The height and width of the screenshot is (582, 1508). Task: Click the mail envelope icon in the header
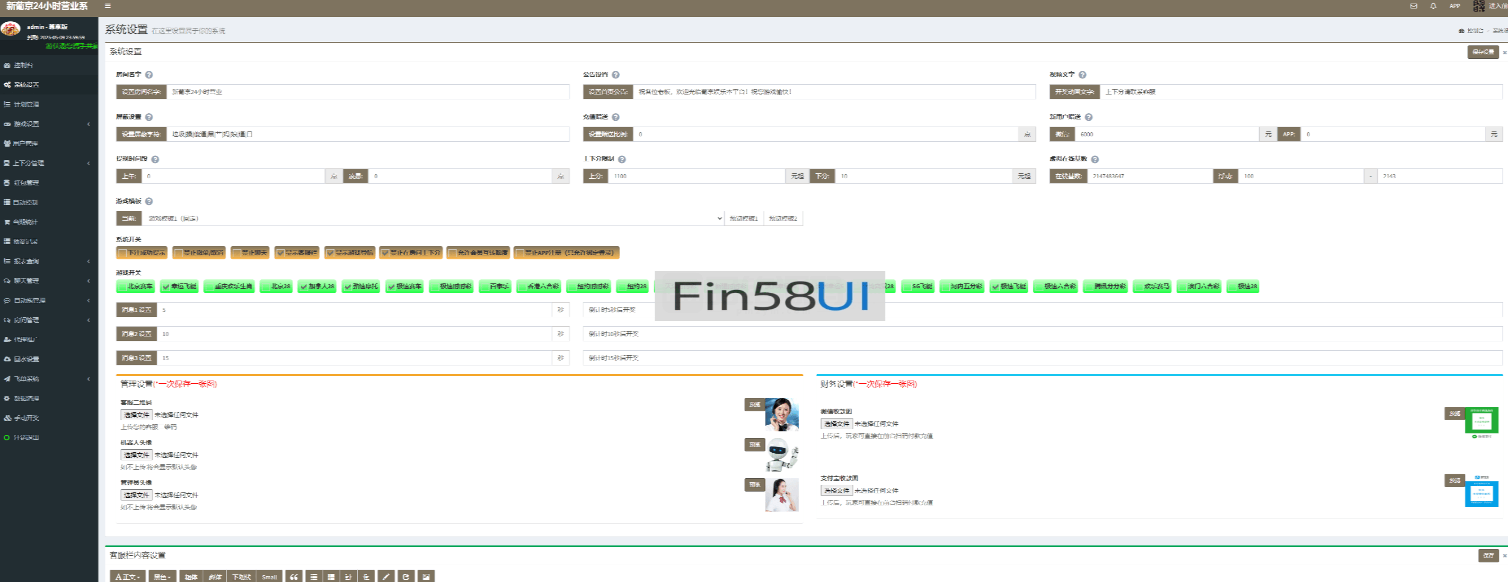tap(1413, 6)
